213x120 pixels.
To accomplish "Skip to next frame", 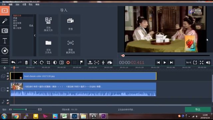I will [x=171, y=62].
